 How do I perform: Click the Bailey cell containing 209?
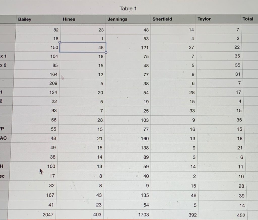pyautogui.click(x=53, y=83)
